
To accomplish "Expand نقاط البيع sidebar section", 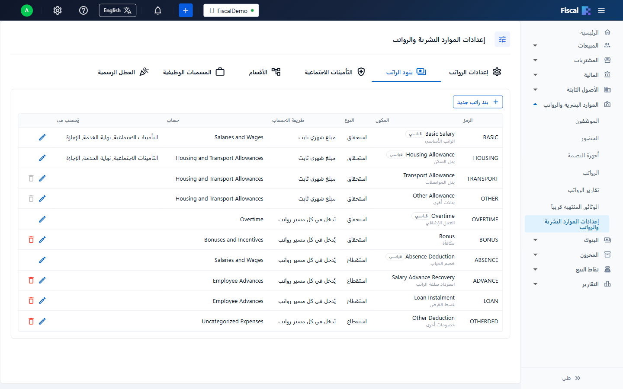I will (x=572, y=270).
